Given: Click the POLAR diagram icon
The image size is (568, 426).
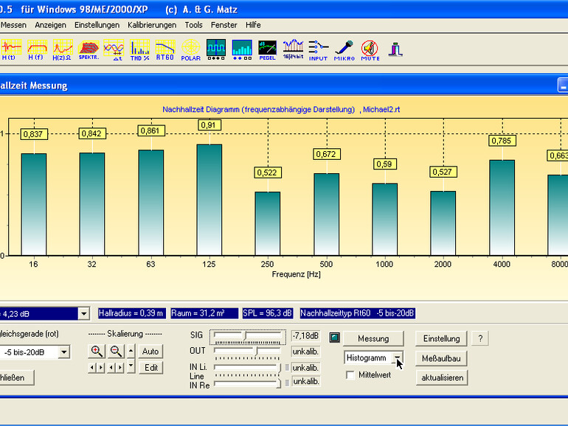Looking at the screenshot, I should point(191,49).
